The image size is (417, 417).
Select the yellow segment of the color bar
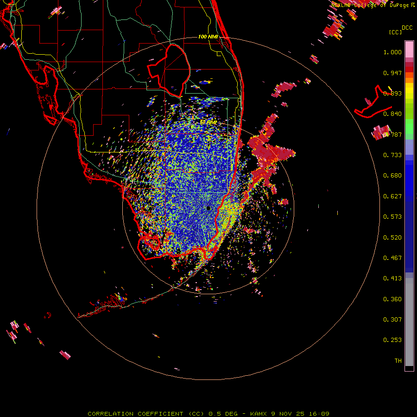tap(409, 91)
